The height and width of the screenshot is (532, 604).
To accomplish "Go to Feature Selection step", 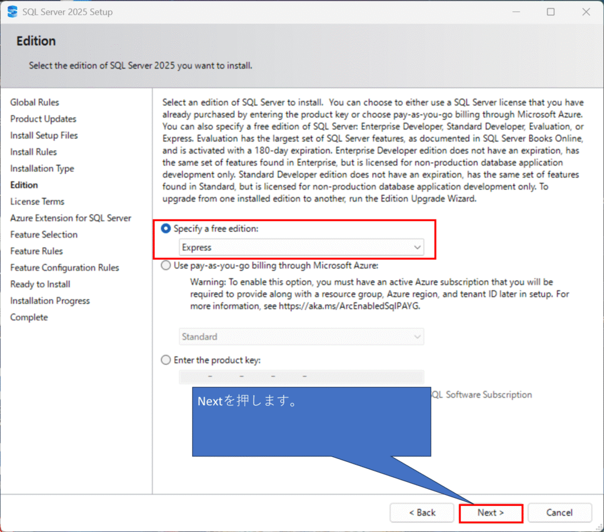I will click(44, 235).
